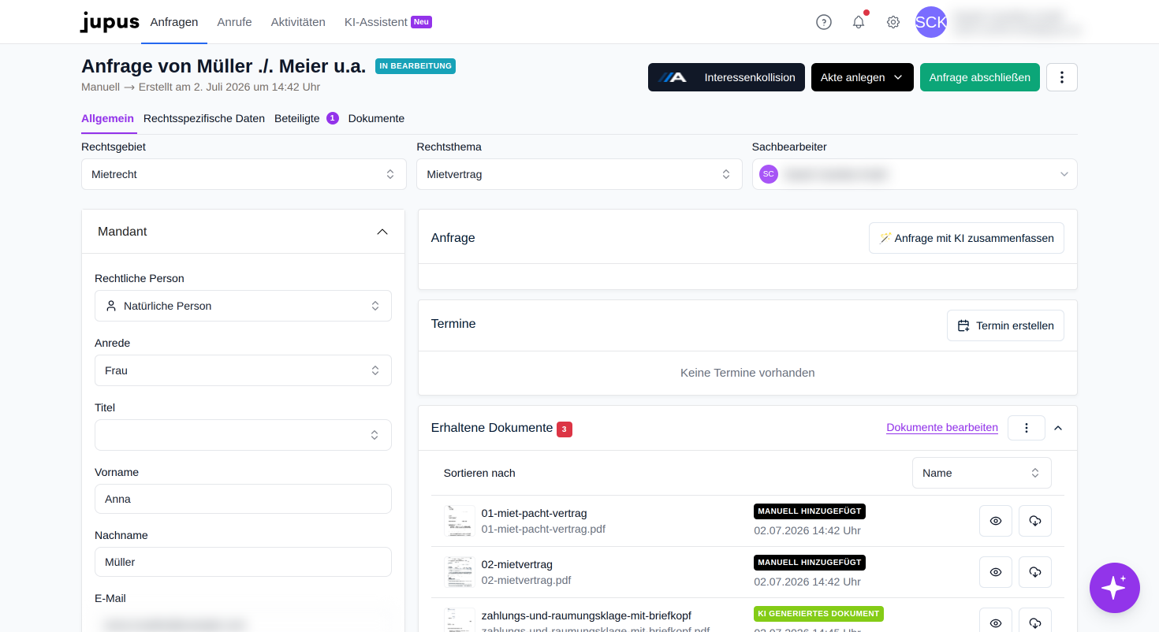Open the three-dot menu next to Anfrage abschließen

[x=1062, y=77]
